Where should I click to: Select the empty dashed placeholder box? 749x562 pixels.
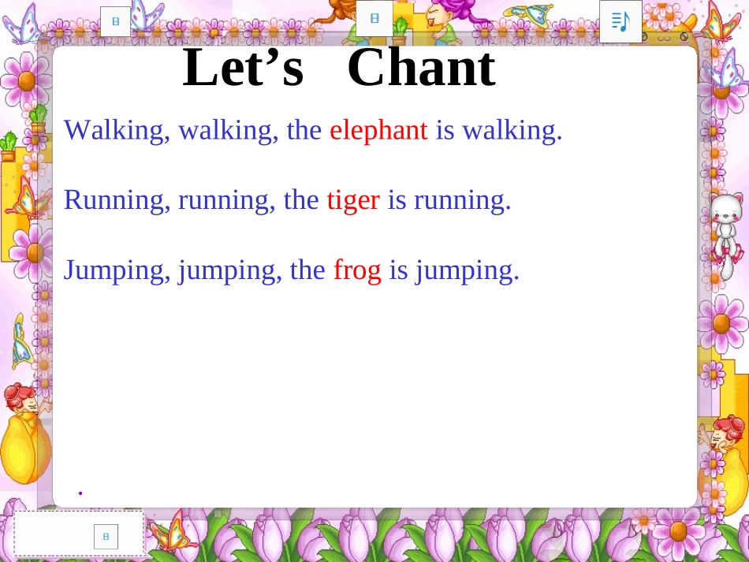pos(79,533)
